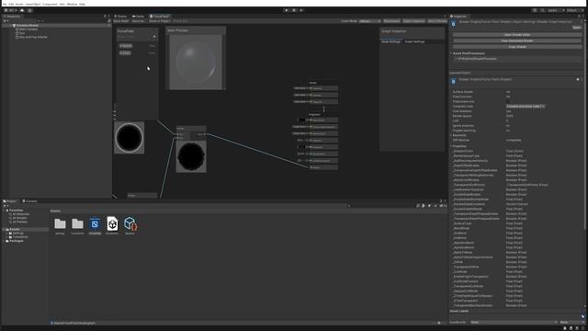This screenshot has width=588, height=331.
Task: Click the search icon in top toolbar
Action: point(543,10)
